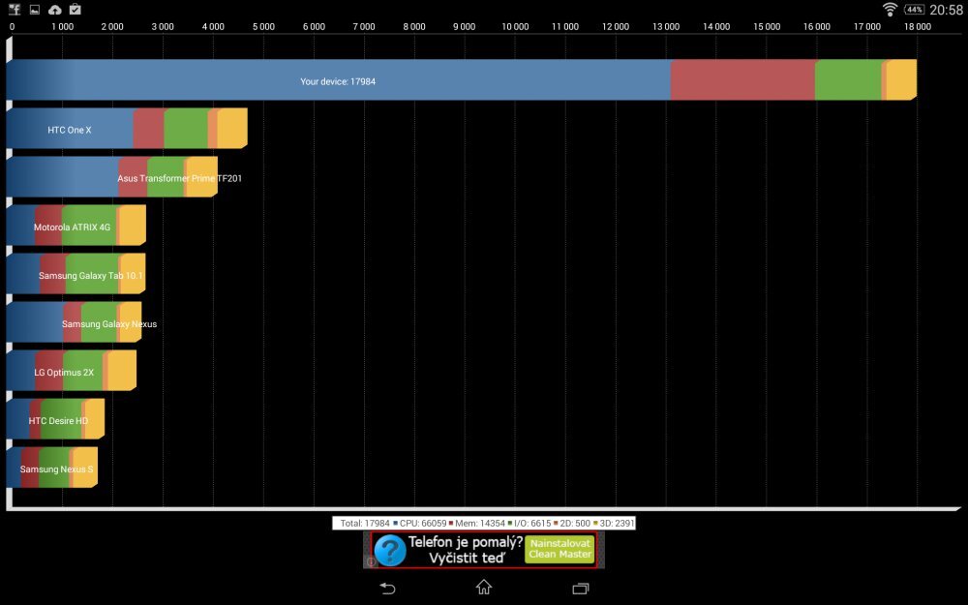968x605 pixels.
Task: Click the Nainstalovat Clean Master button
Action: pos(560,549)
